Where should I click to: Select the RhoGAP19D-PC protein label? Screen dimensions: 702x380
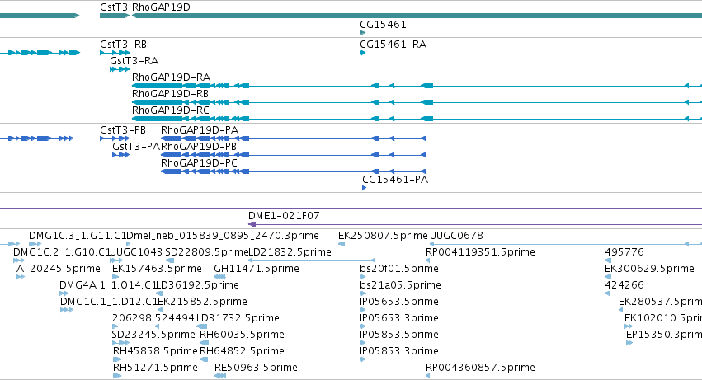200,163
